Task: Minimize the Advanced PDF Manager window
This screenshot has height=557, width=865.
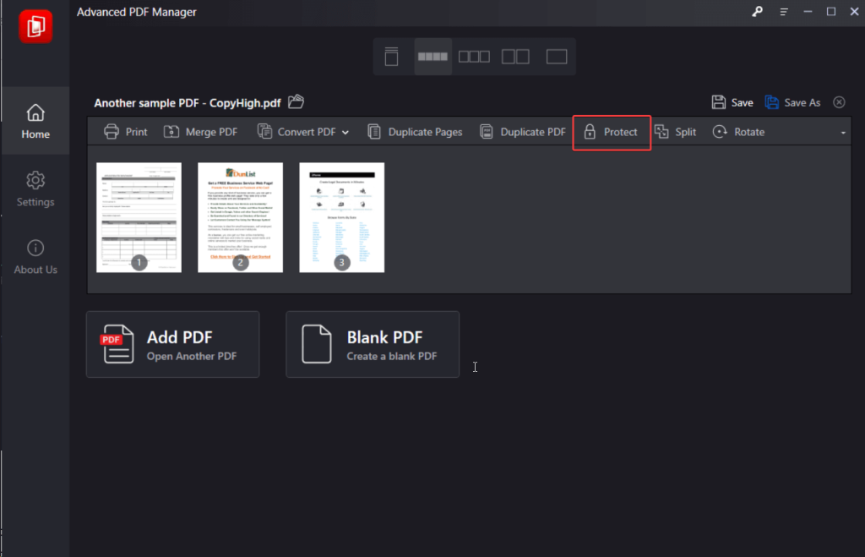Action: 808,12
